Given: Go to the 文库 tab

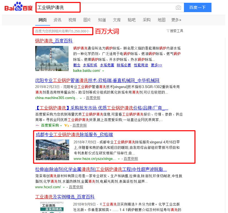Looking at the screenshot, I should click(x=117, y=20).
